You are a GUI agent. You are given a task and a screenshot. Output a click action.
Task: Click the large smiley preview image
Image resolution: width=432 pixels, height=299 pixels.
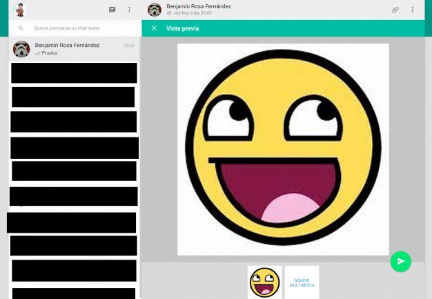(283, 149)
